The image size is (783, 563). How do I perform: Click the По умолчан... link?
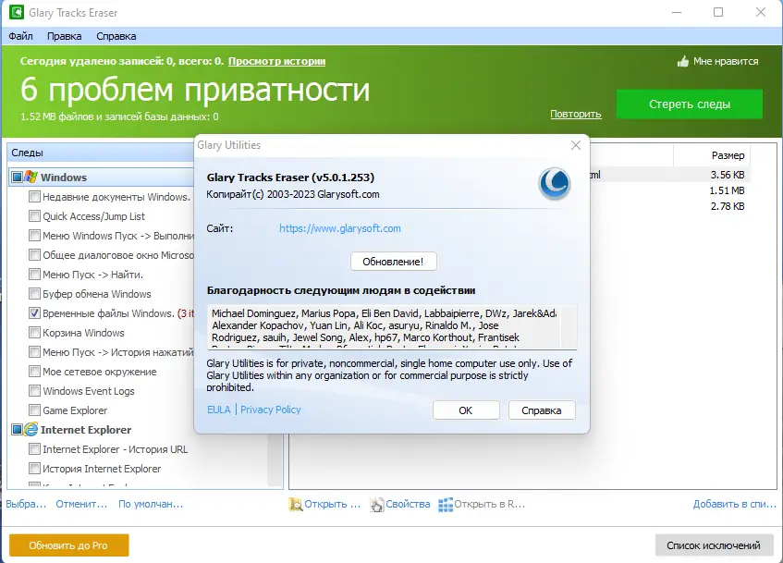(x=151, y=504)
